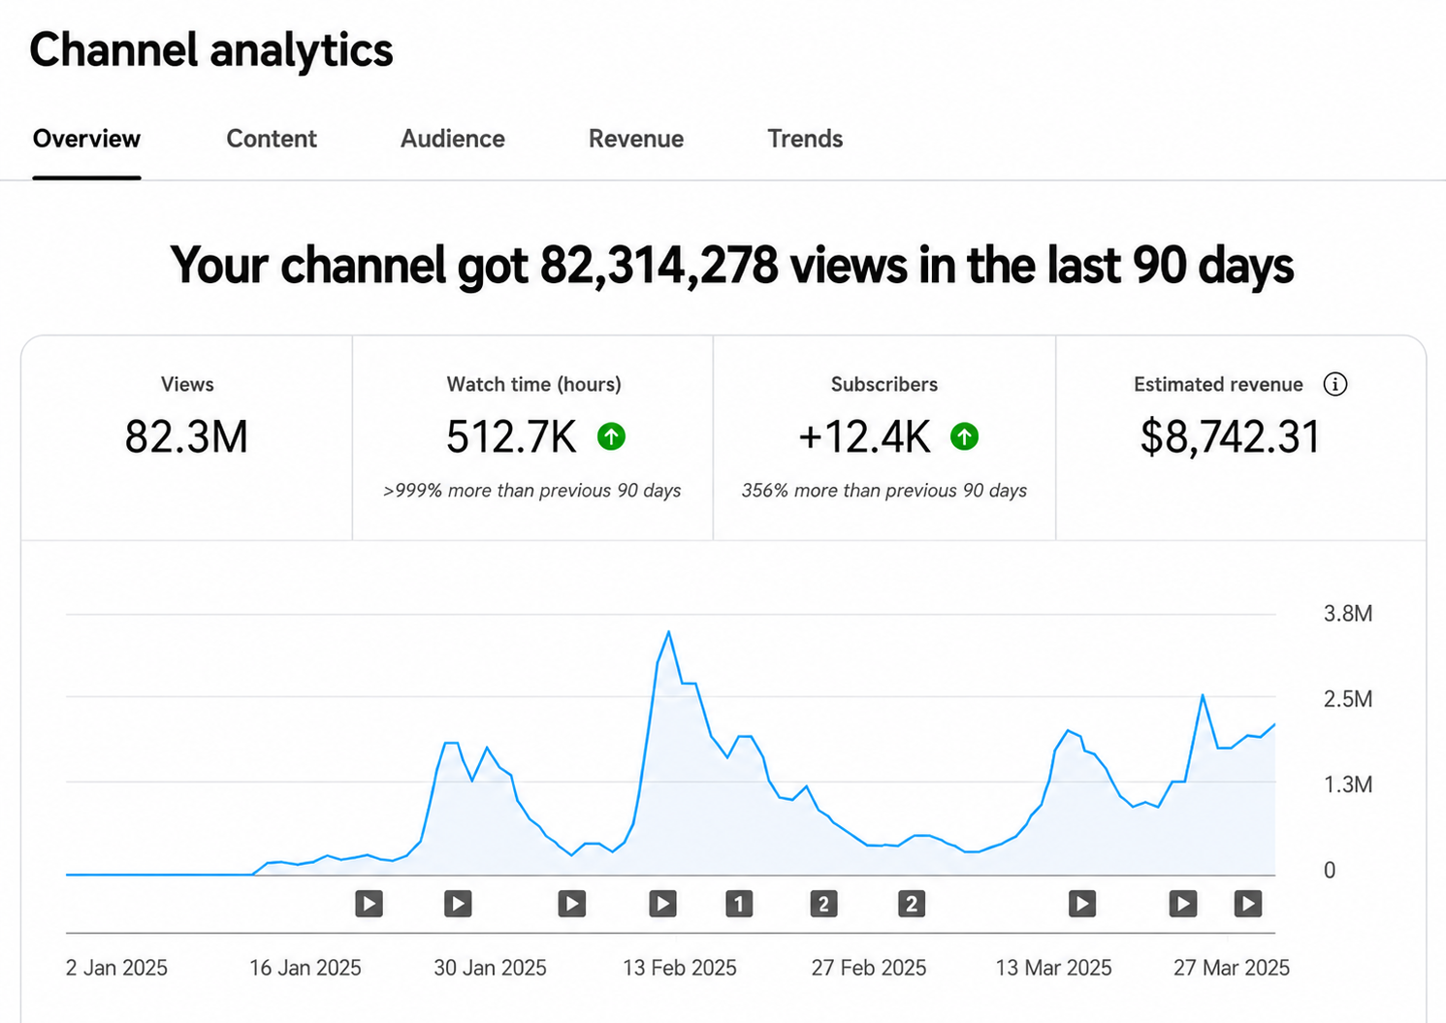Open info icon beside Estimated revenue
1446x1023 pixels.
[x=1335, y=385]
